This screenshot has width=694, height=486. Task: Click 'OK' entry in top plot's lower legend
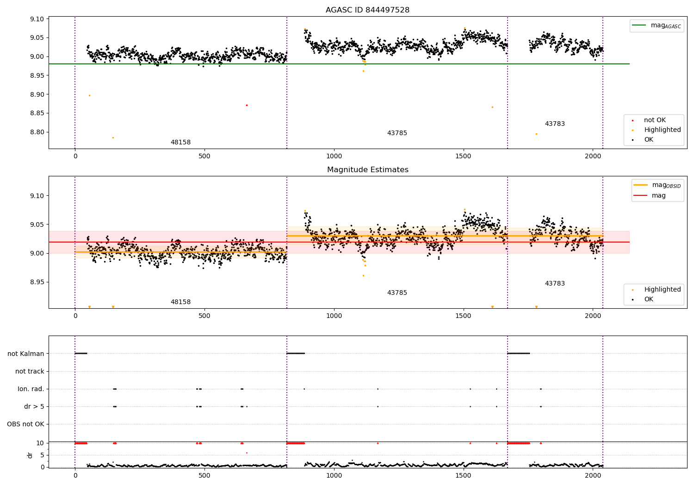coord(649,140)
